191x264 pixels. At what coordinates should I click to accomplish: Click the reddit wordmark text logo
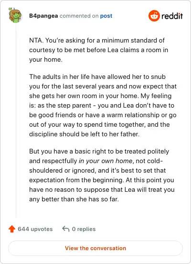point(172,16)
